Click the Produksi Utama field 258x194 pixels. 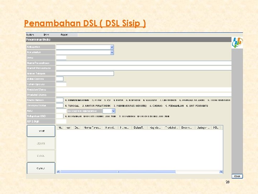tap(144, 95)
